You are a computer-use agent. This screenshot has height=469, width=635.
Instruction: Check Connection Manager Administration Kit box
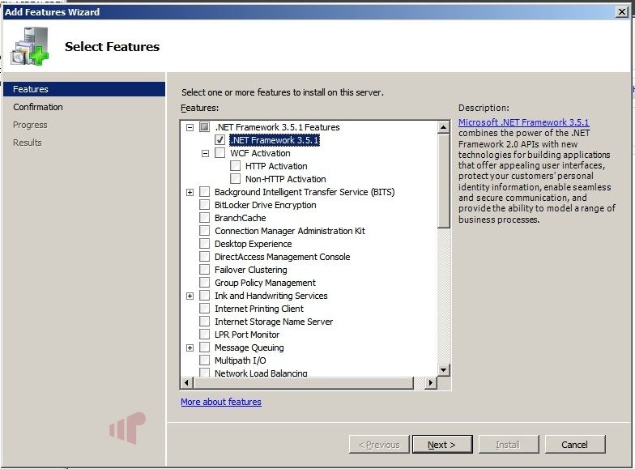(x=204, y=231)
